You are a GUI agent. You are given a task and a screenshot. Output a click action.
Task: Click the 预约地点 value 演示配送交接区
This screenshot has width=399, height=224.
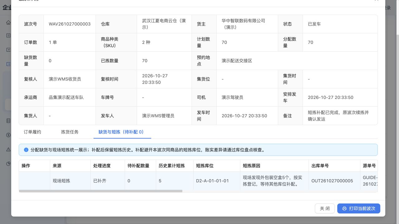point(237,61)
